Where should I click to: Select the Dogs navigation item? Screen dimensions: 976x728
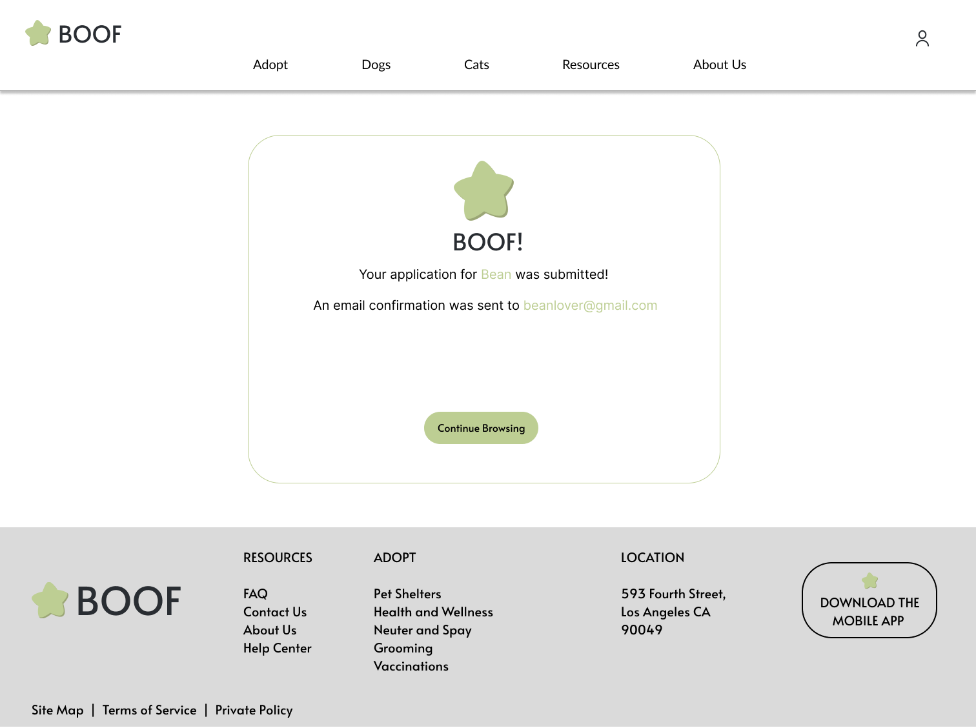pos(376,65)
